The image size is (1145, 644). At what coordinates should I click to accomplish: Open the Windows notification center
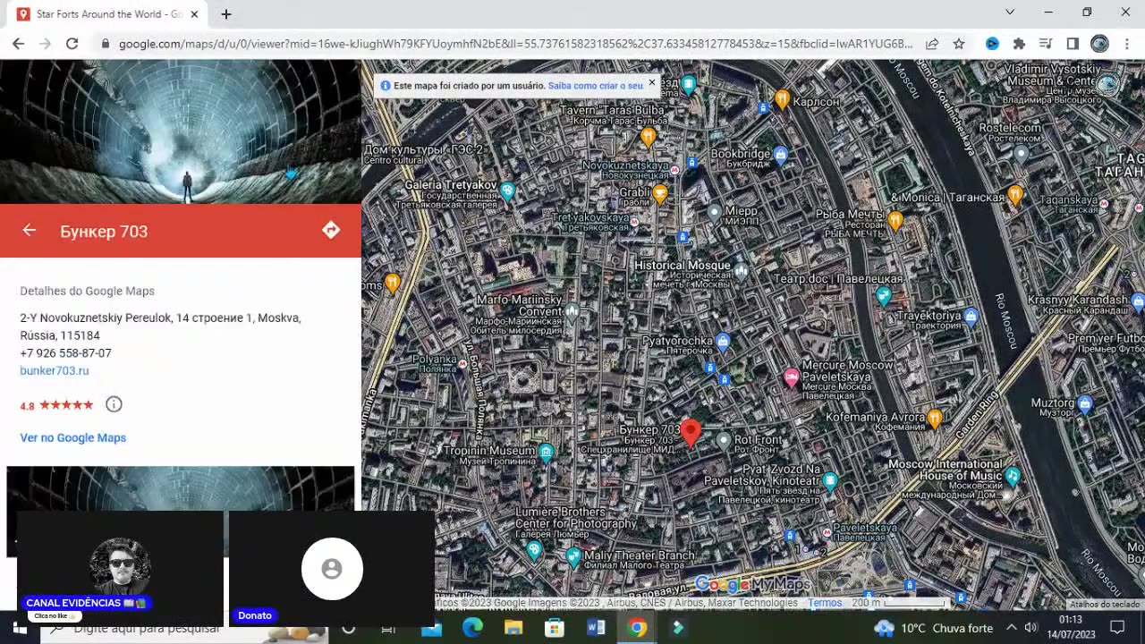[x=1116, y=628]
